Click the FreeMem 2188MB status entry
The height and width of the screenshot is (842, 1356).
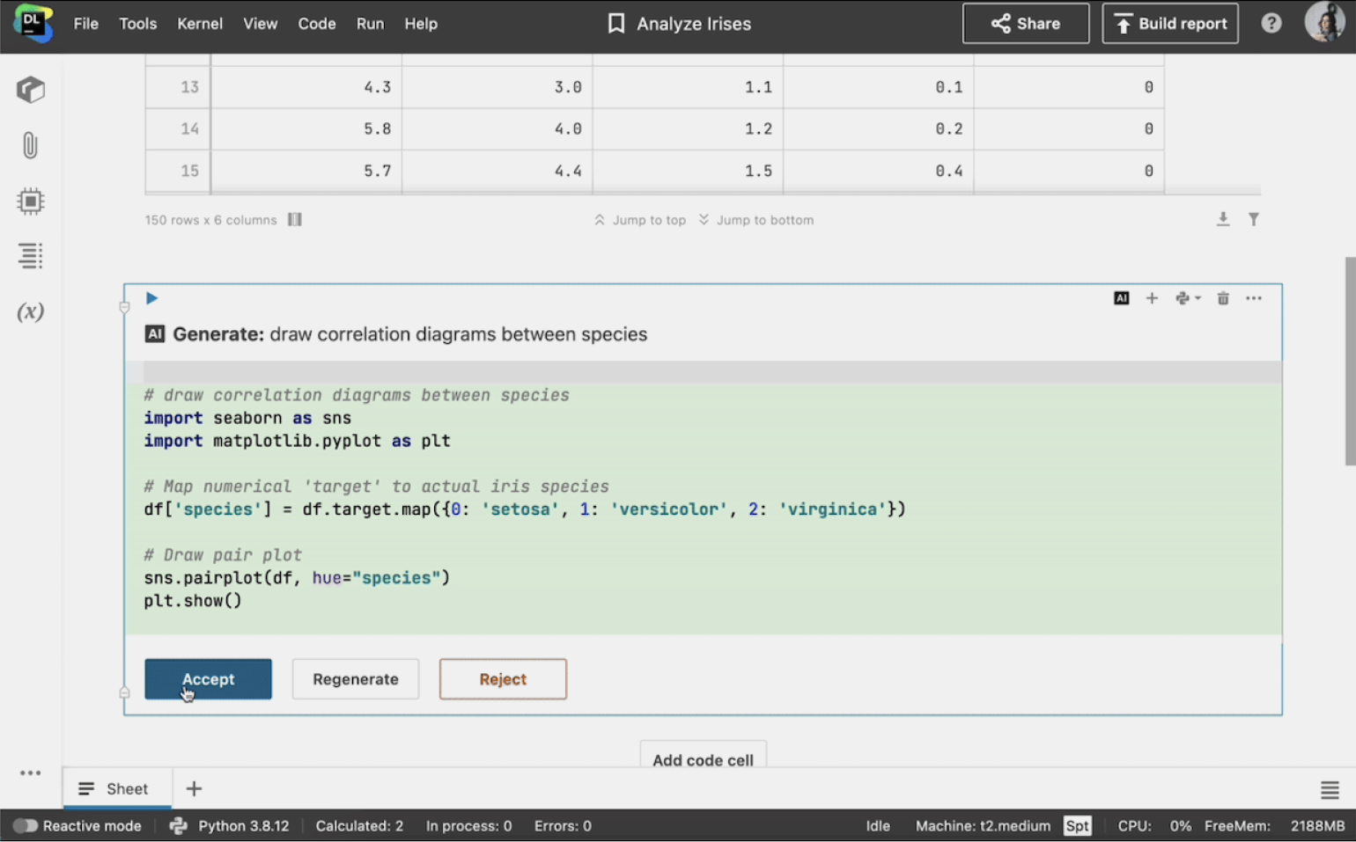pyautogui.click(x=1274, y=825)
